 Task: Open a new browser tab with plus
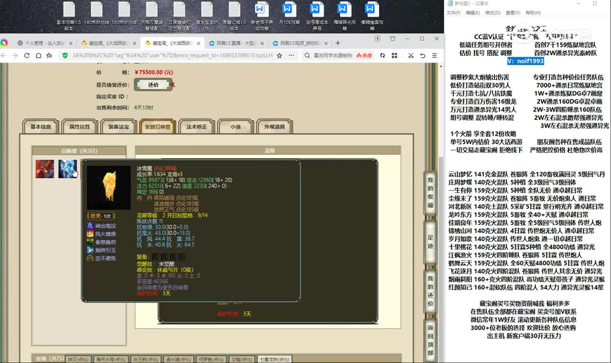coord(338,43)
